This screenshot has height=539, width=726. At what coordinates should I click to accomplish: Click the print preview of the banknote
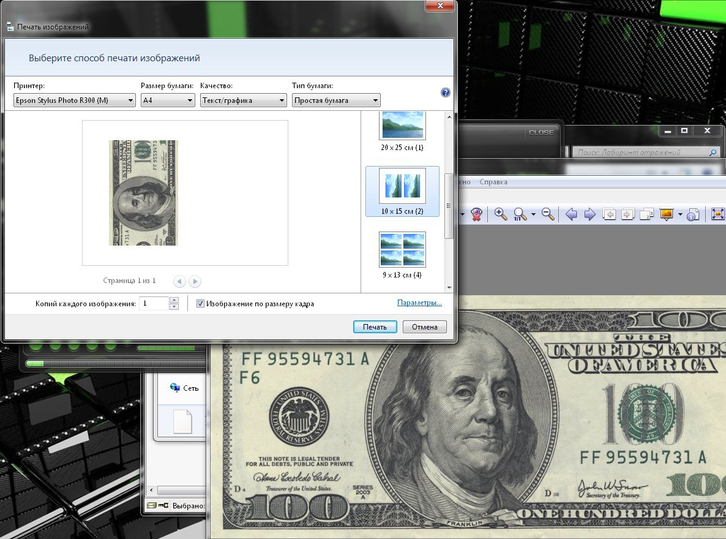[143, 193]
